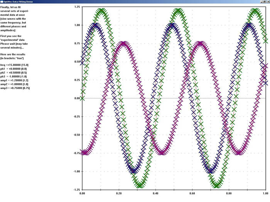This screenshot has width=270, height=202.
Task: Click the x-axis label 0.20
Action: 119,194
